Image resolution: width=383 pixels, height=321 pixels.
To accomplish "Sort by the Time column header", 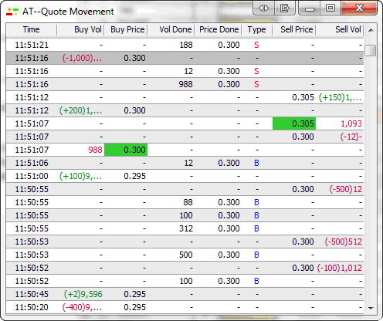I will point(32,30).
